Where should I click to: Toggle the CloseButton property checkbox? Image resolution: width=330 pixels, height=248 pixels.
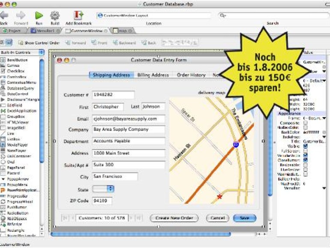(306, 160)
